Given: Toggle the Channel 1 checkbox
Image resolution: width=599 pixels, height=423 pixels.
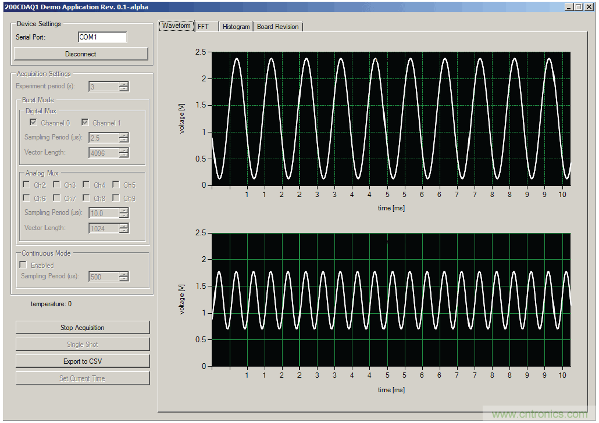Looking at the screenshot, I should pyautogui.click(x=85, y=123).
